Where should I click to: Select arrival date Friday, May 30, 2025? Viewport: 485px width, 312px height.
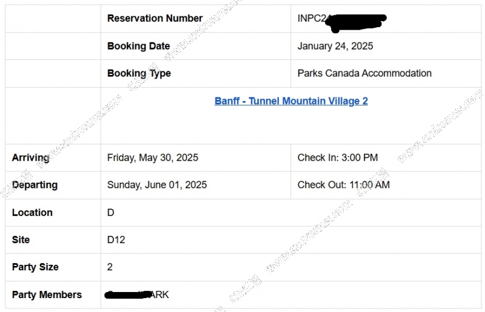(153, 158)
